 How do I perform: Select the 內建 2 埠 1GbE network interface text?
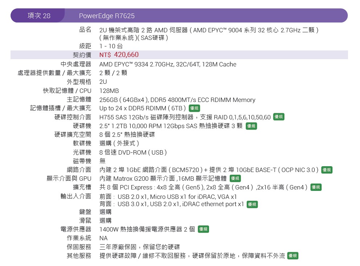[209, 170]
